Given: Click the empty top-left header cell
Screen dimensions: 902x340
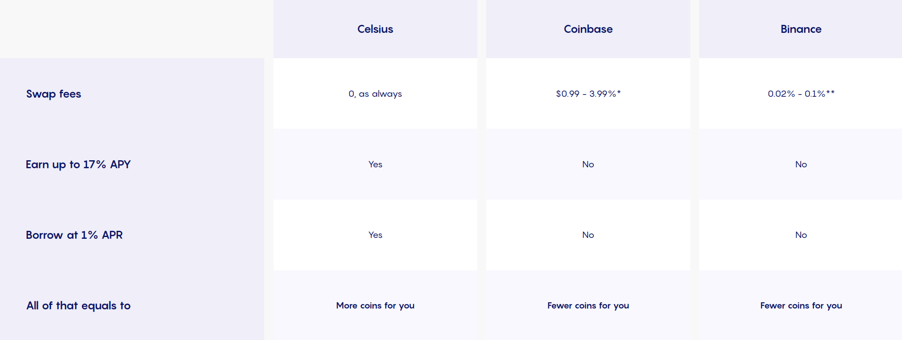Looking at the screenshot, I should 132,29.
